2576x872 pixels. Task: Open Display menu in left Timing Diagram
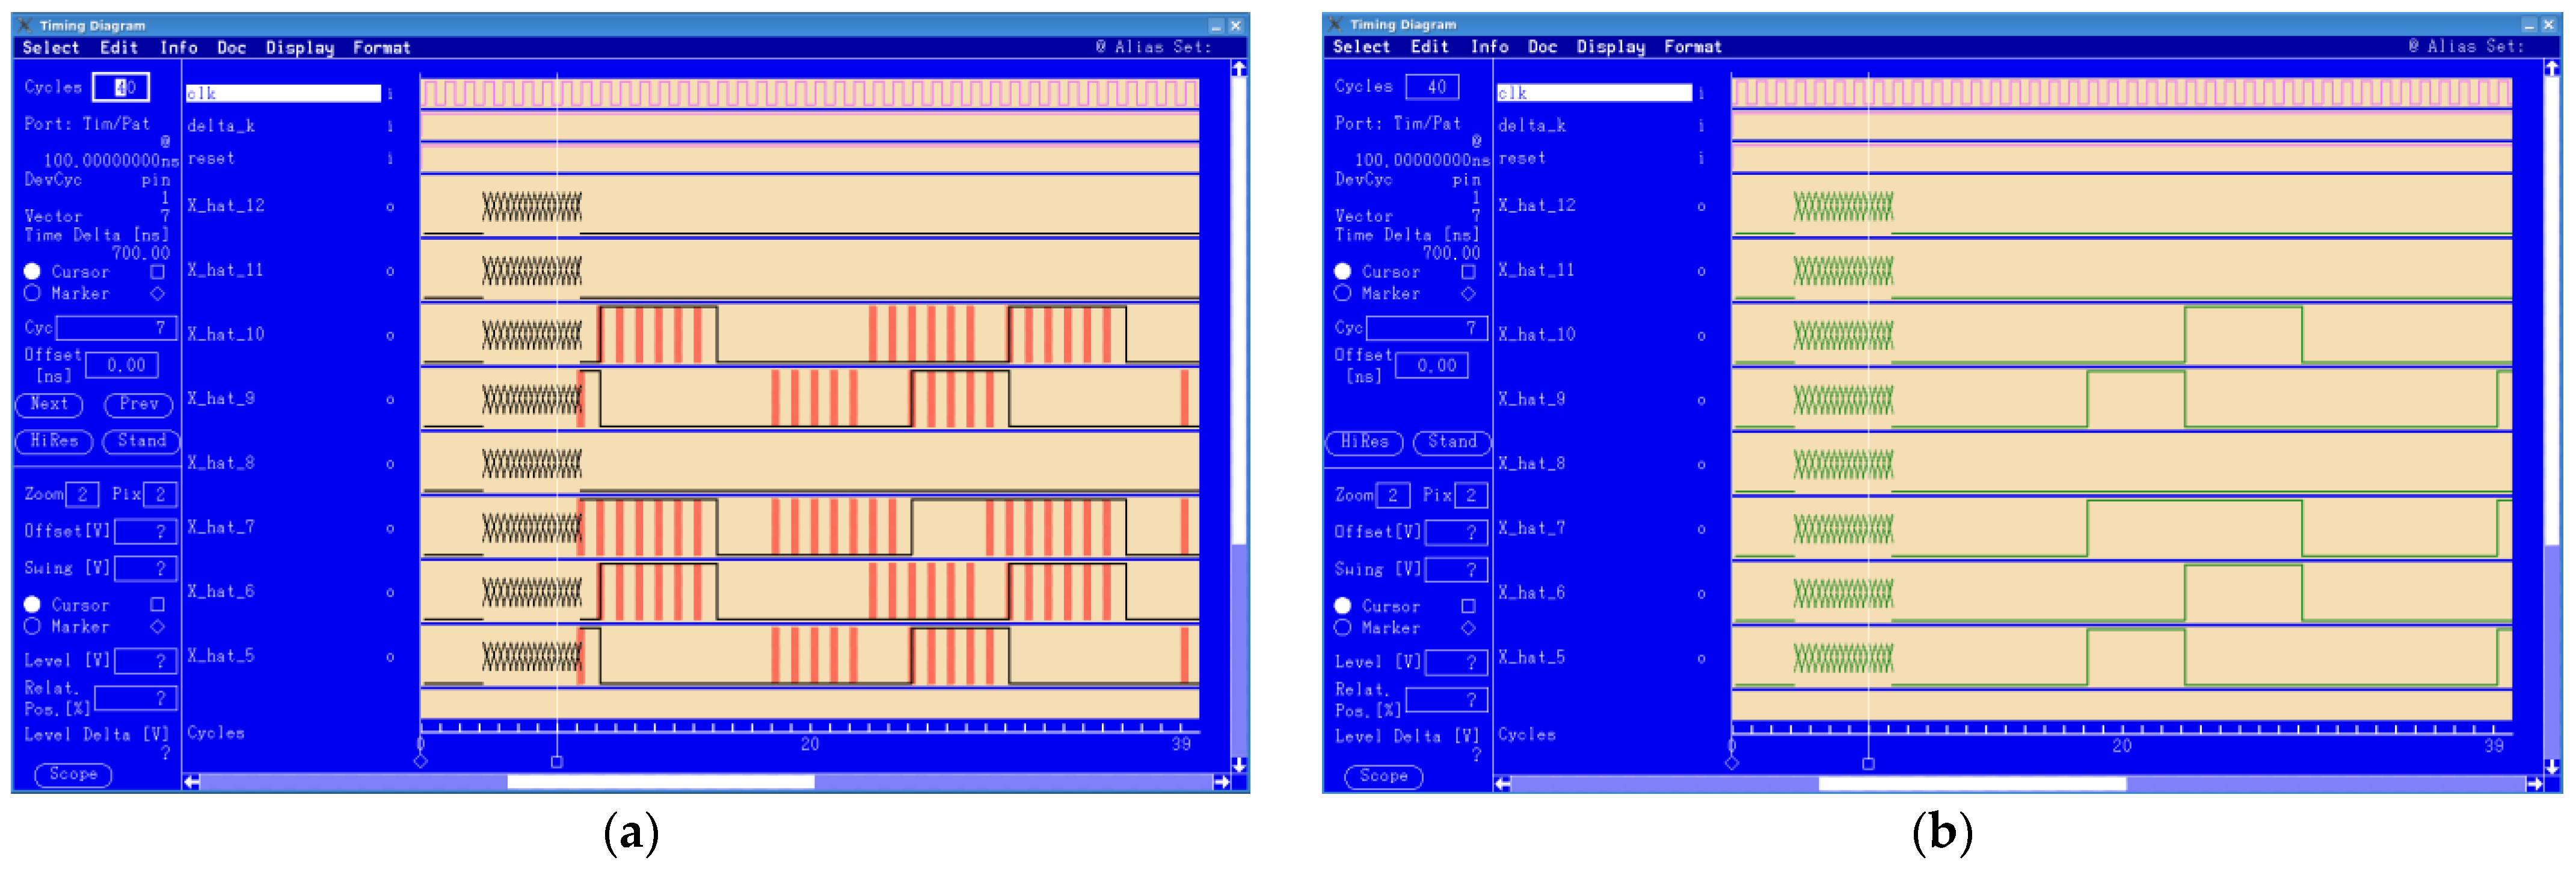[x=299, y=48]
